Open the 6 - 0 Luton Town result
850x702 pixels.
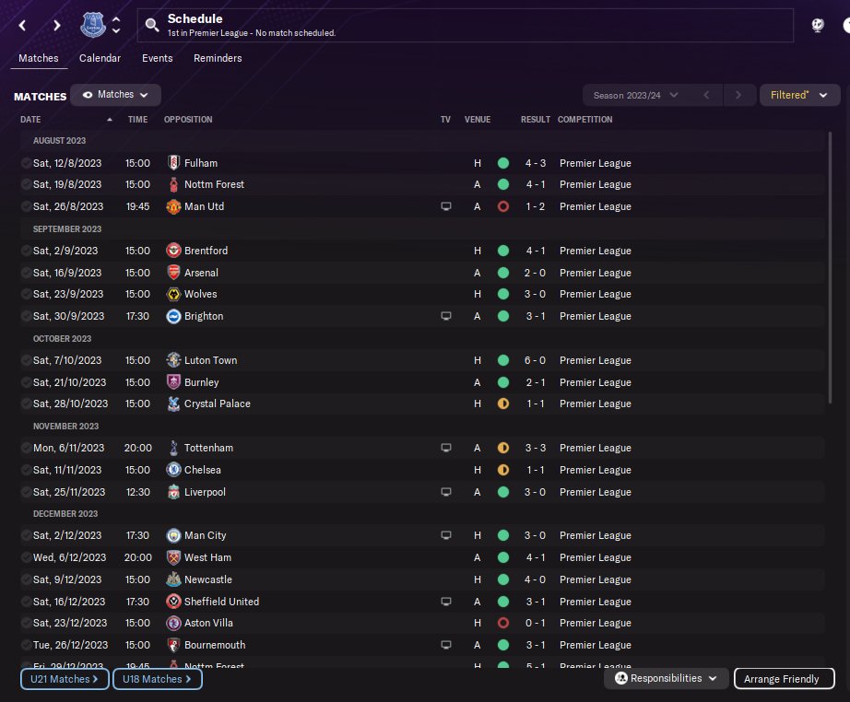point(535,359)
